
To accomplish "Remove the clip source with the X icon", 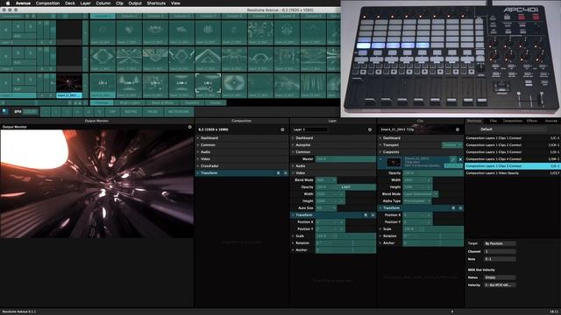I will click(460, 159).
